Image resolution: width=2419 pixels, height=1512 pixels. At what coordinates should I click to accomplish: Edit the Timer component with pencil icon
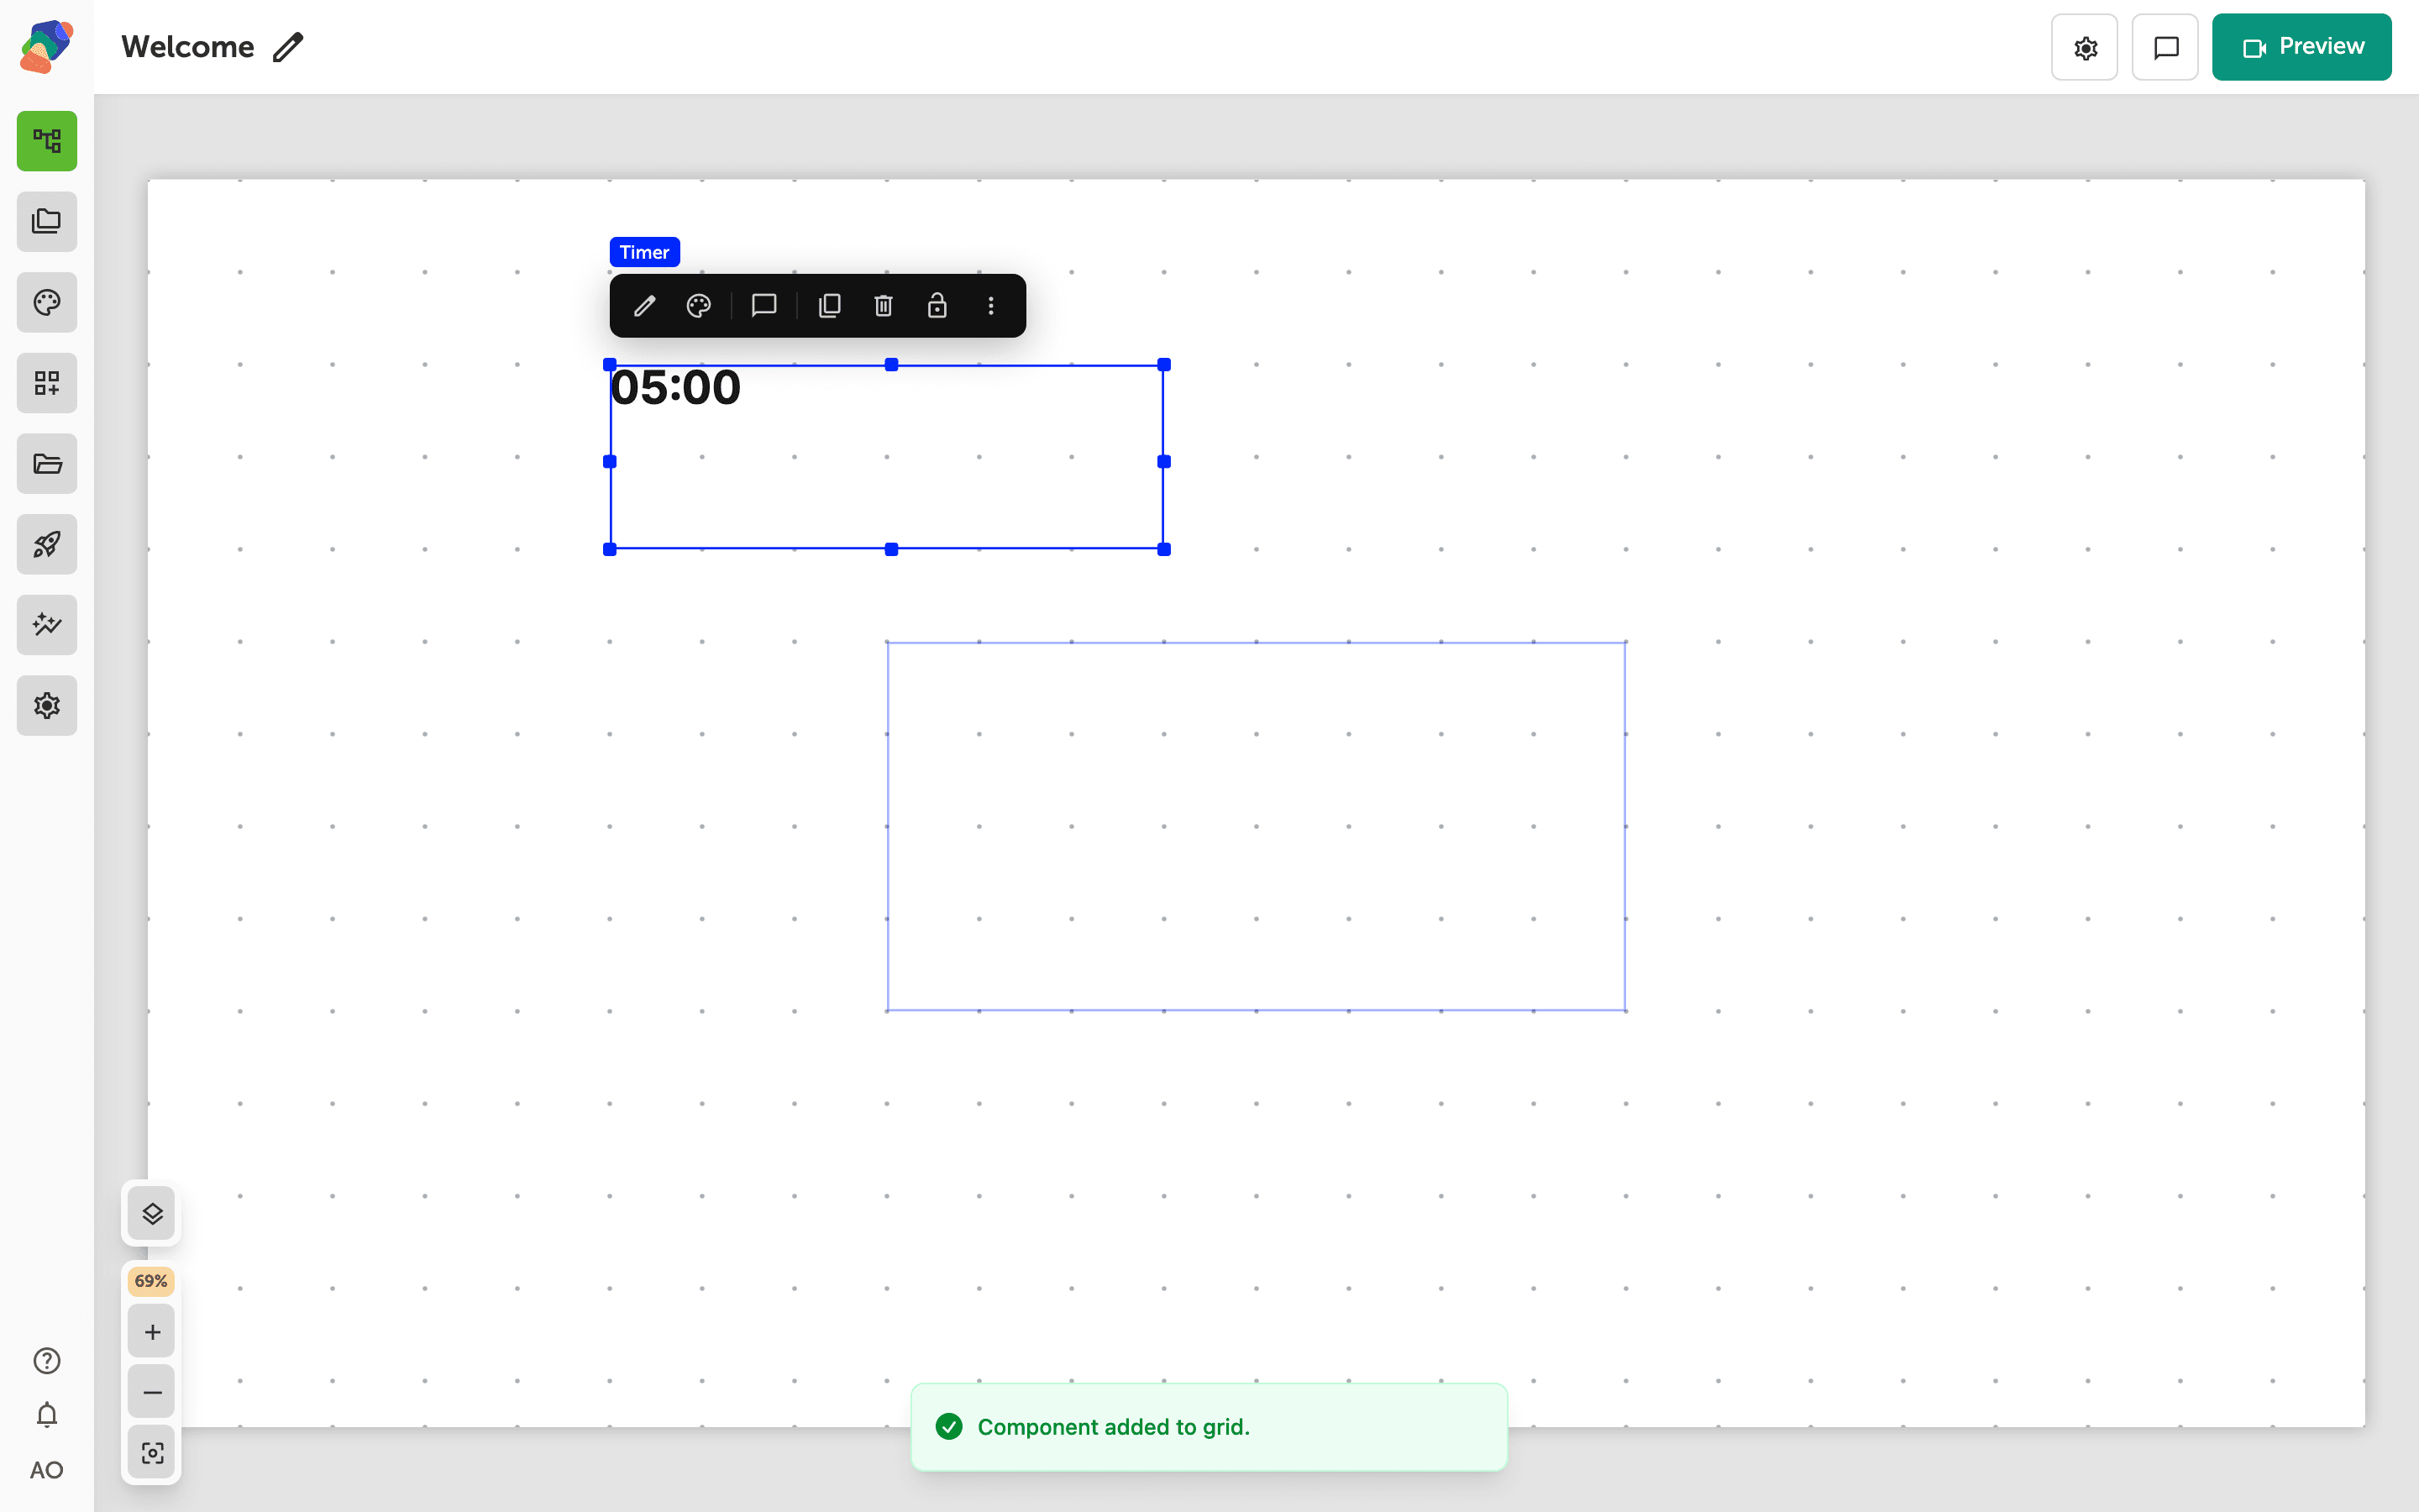pyautogui.click(x=645, y=306)
